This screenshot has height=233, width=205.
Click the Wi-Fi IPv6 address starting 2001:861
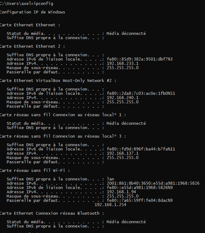pos(153,183)
